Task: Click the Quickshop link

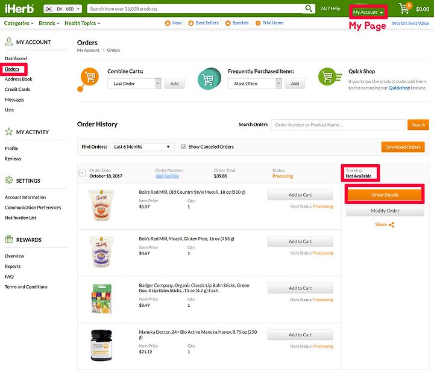Action: click(399, 88)
